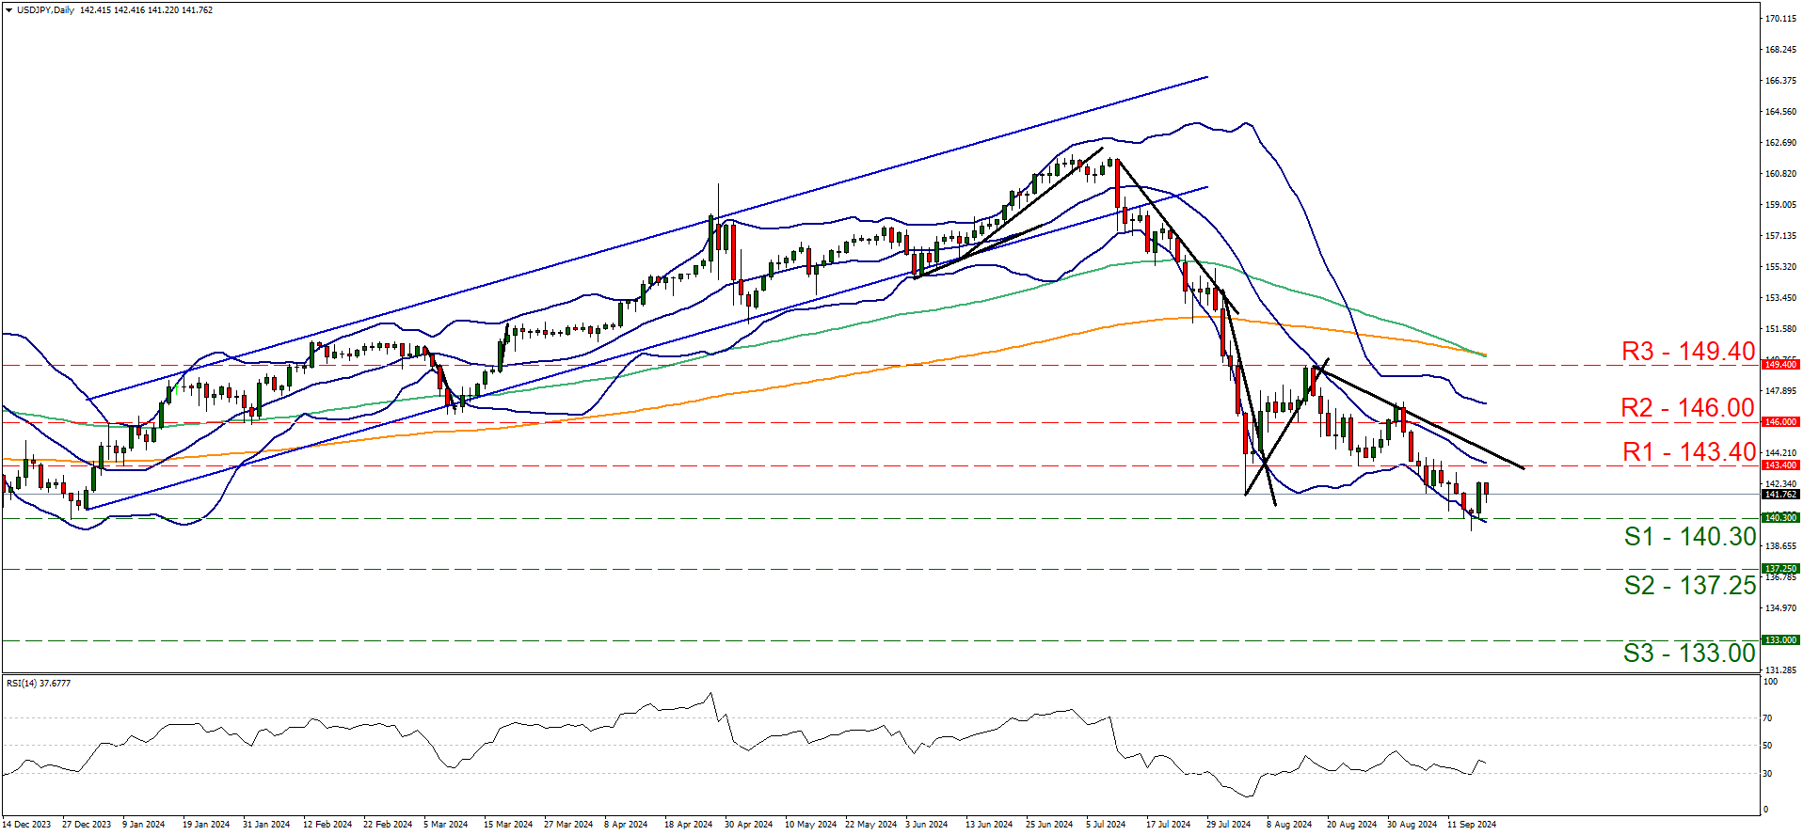Select the red 149.400 price tag on axis
The image size is (1803, 835).
(1780, 364)
